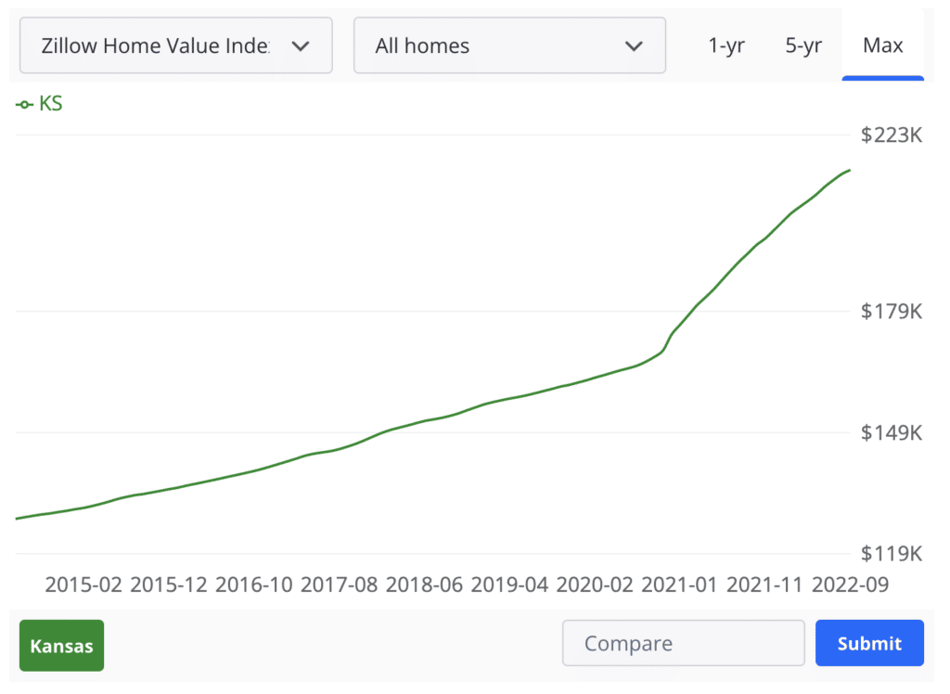Select the Max range tab
Image resolution: width=950 pixels, height=694 pixels.
coord(883,45)
